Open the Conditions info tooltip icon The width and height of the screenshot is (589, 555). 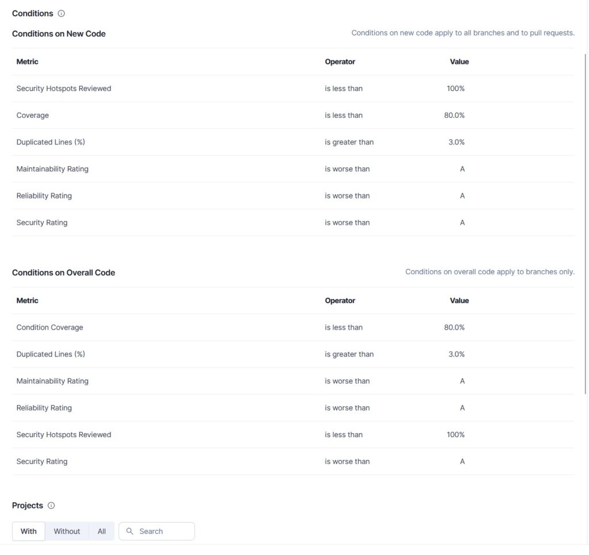[61, 13]
